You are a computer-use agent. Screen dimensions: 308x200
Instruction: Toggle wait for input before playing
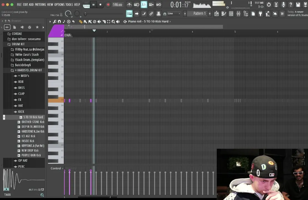coord(137,4)
